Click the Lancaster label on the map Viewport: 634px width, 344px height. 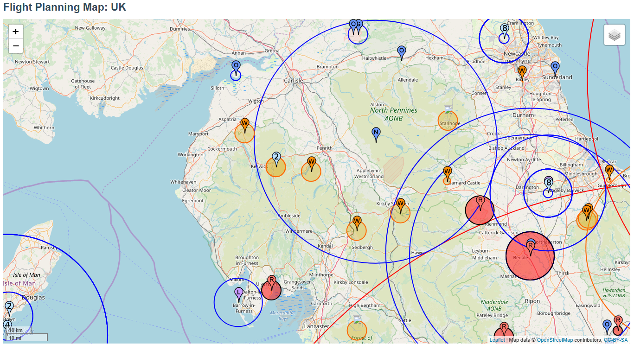point(316,326)
